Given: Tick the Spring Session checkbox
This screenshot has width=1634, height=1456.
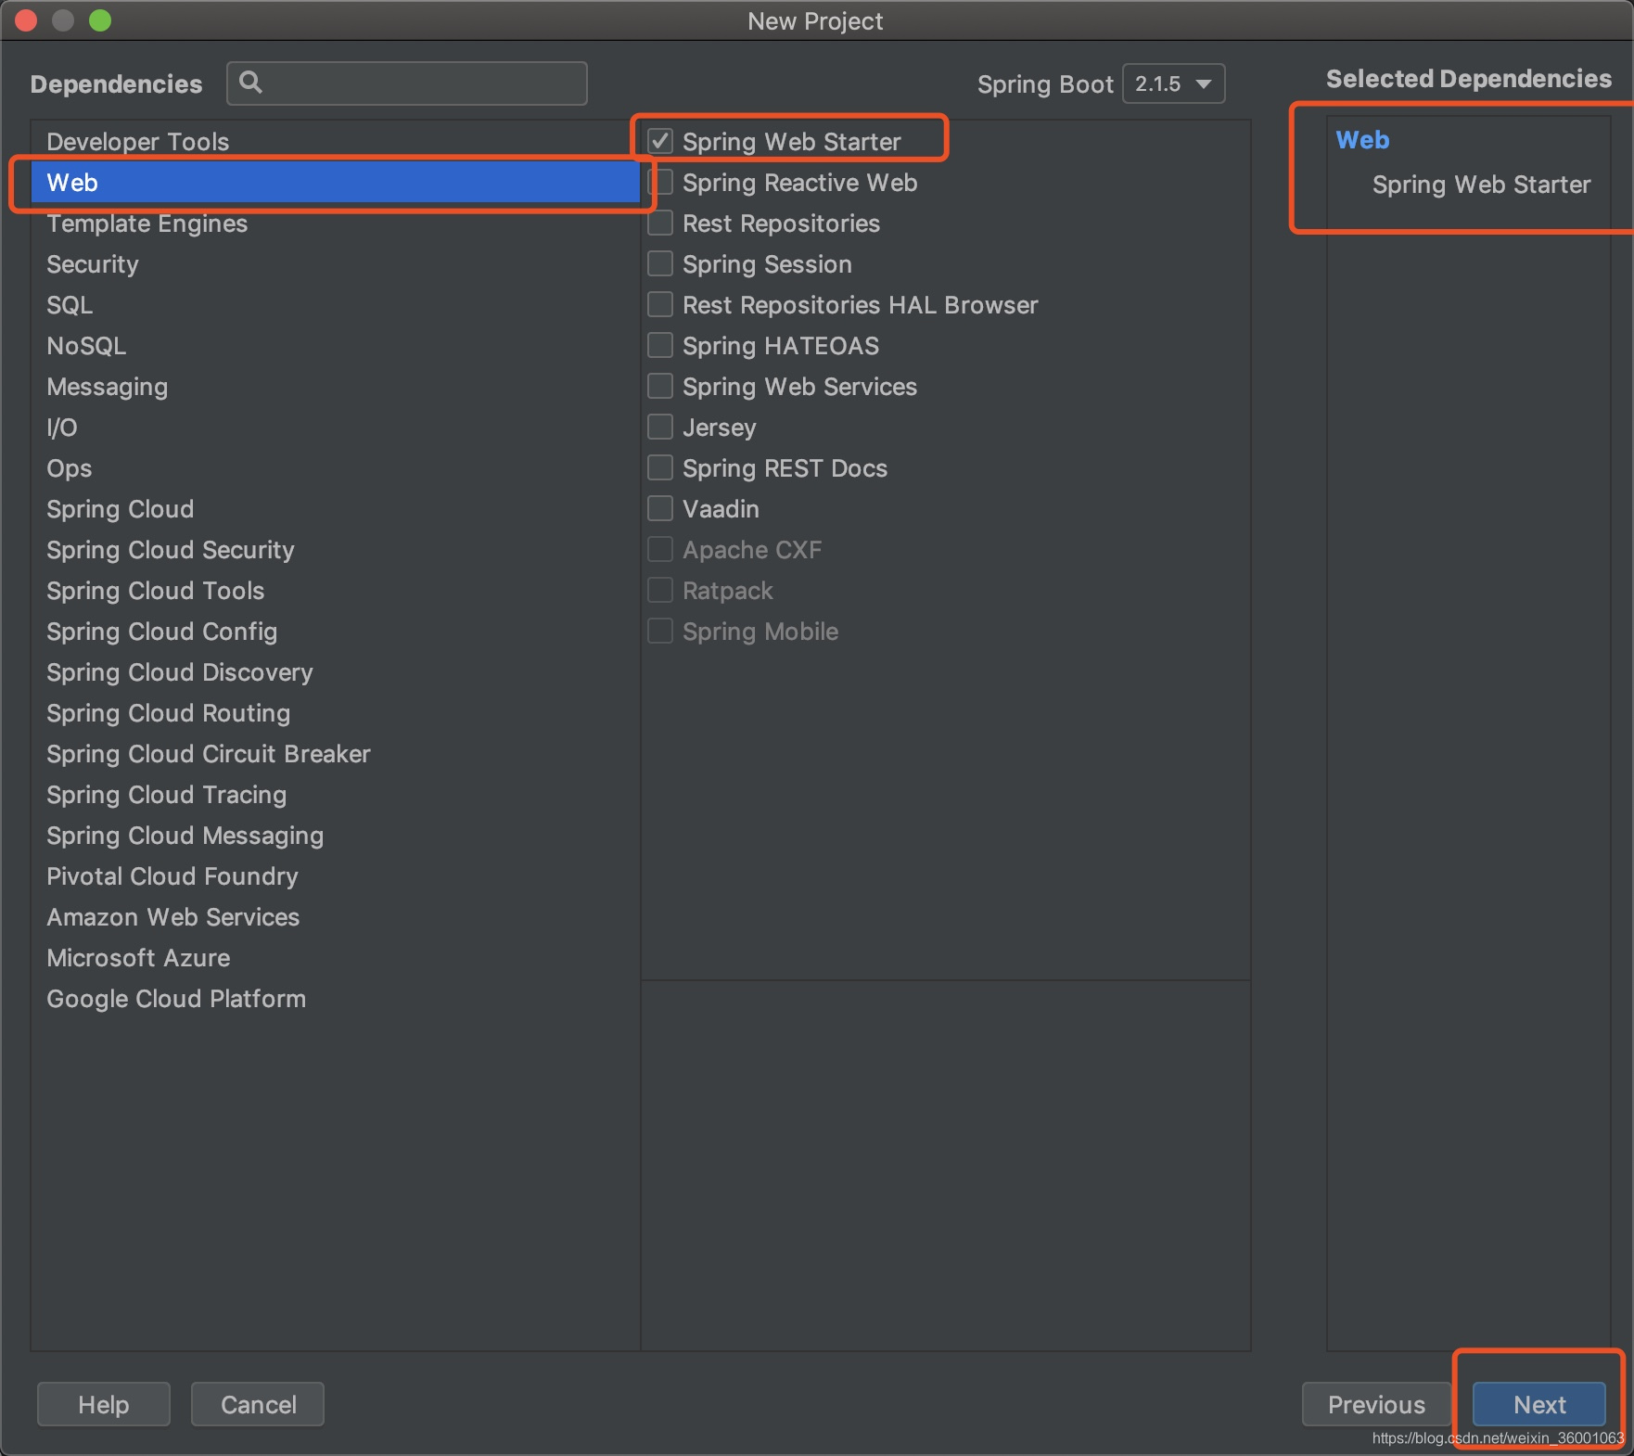Looking at the screenshot, I should (x=660, y=263).
